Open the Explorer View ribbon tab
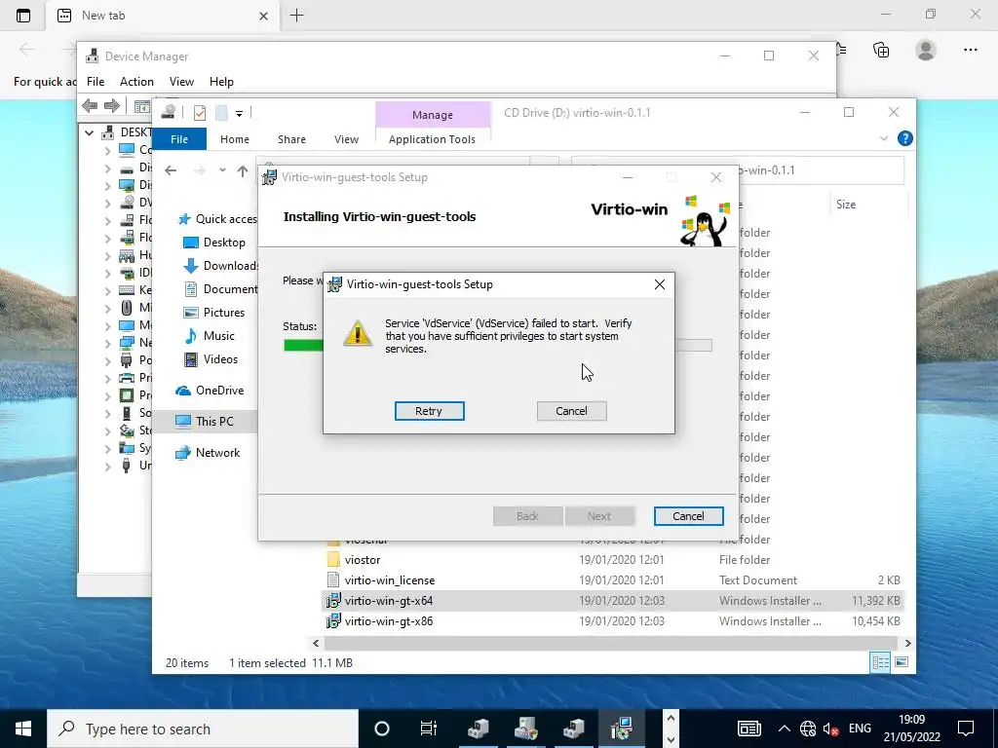The height and width of the screenshot is (748, 998). [x=346, y=138]
